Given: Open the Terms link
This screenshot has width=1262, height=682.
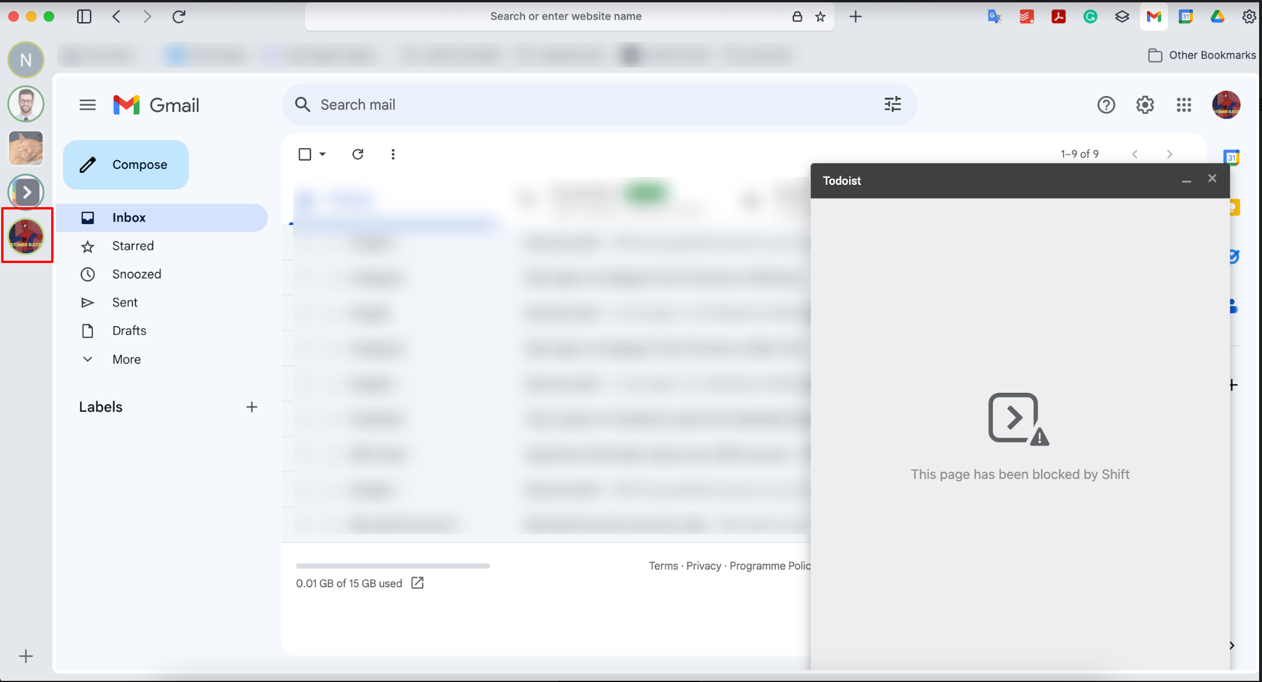Looking at the screenshot, I should click(x=663, y=566).
